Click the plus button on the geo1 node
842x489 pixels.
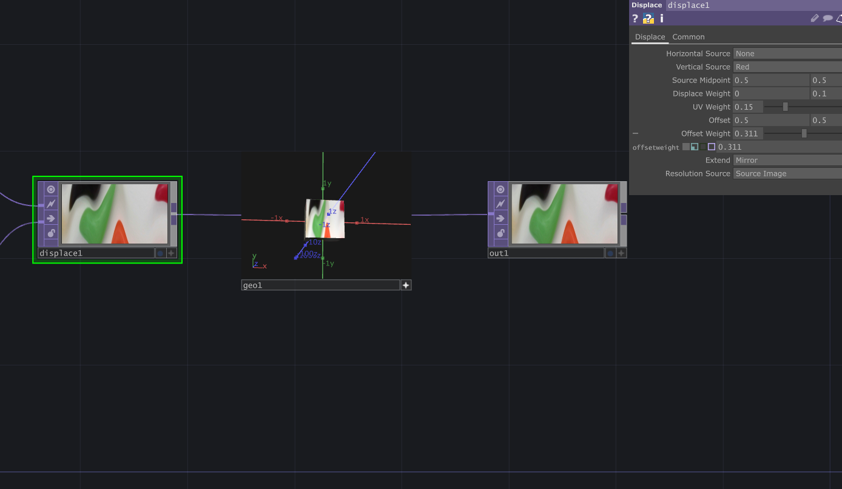[405, 285]
